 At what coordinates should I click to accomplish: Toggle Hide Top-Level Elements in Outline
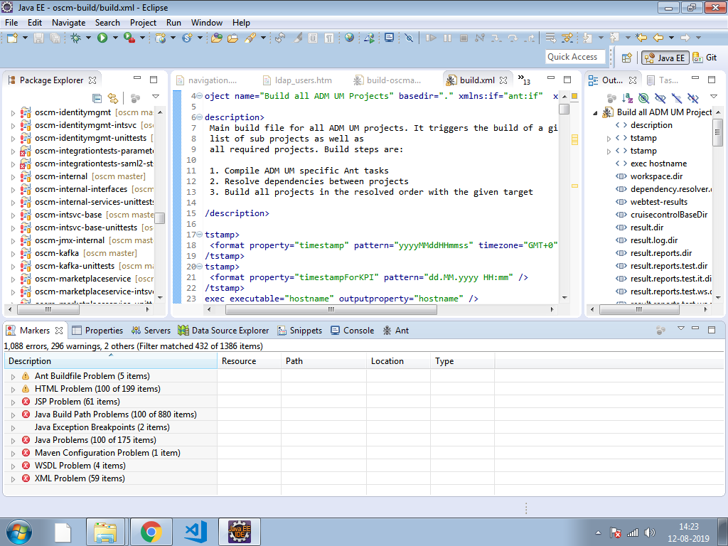[x=692, y=98]
